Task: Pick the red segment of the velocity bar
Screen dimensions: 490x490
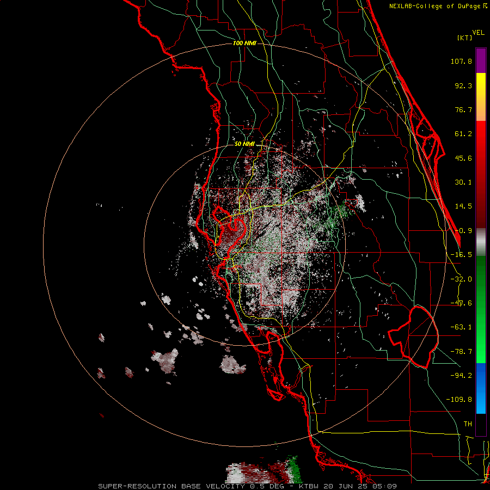Action: click(x=481, y=174)
